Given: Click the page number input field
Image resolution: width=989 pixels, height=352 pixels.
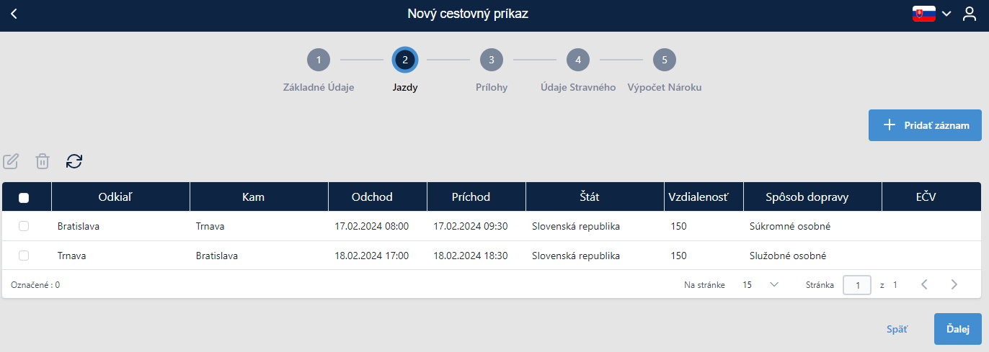Looking at the screenshot, I should pos(857,285).
